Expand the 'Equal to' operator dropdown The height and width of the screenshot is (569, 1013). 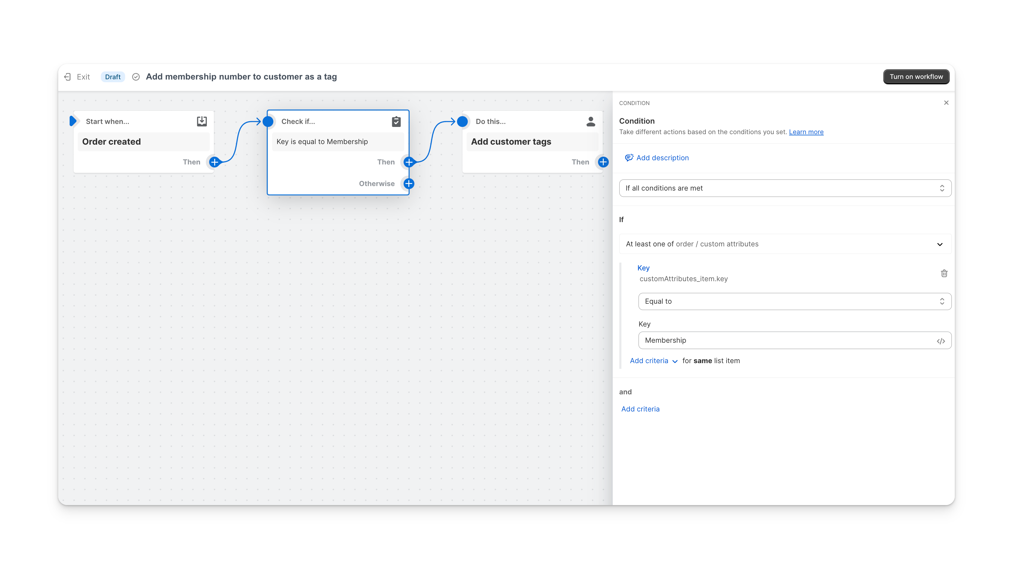(x=794, y=300)
